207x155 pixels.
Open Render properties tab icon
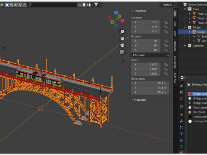[182, 86]
